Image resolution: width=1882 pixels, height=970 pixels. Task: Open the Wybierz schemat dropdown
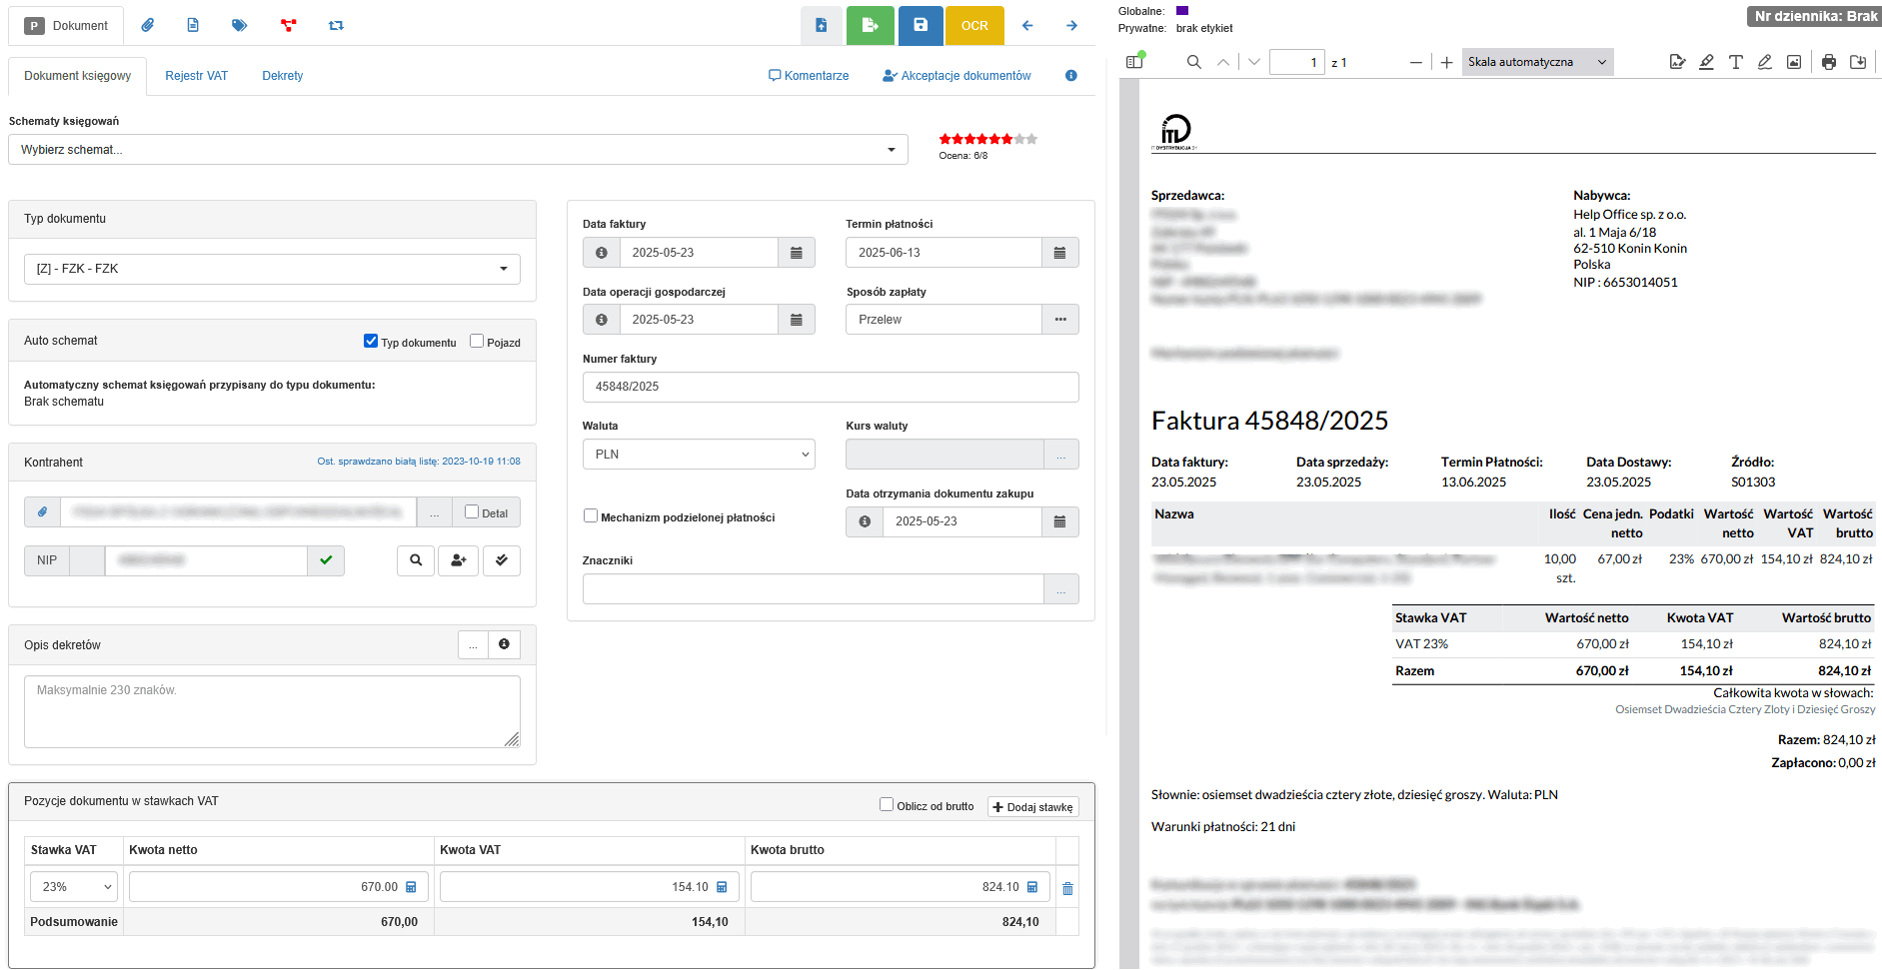point(458,150)
